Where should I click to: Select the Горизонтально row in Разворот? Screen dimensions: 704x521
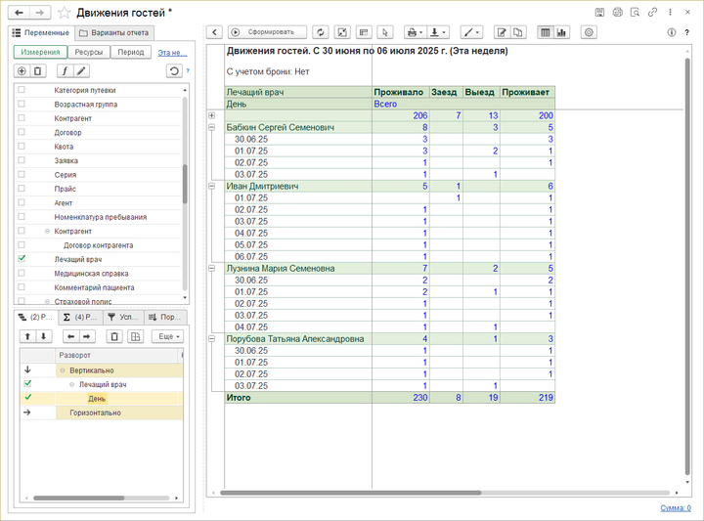pos(95,412)
